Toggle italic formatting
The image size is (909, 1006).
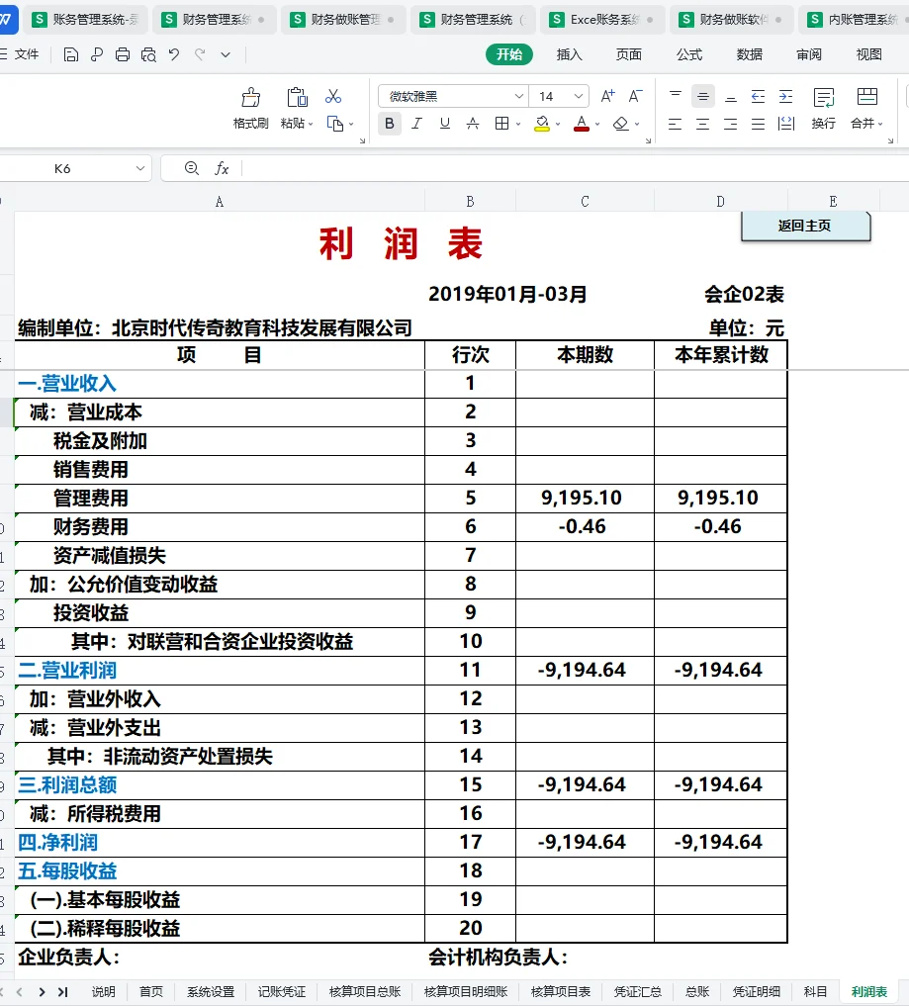[x=414, y=124]
